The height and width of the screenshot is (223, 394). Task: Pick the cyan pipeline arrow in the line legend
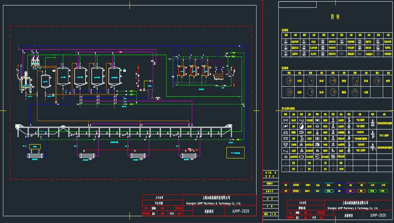329,191
